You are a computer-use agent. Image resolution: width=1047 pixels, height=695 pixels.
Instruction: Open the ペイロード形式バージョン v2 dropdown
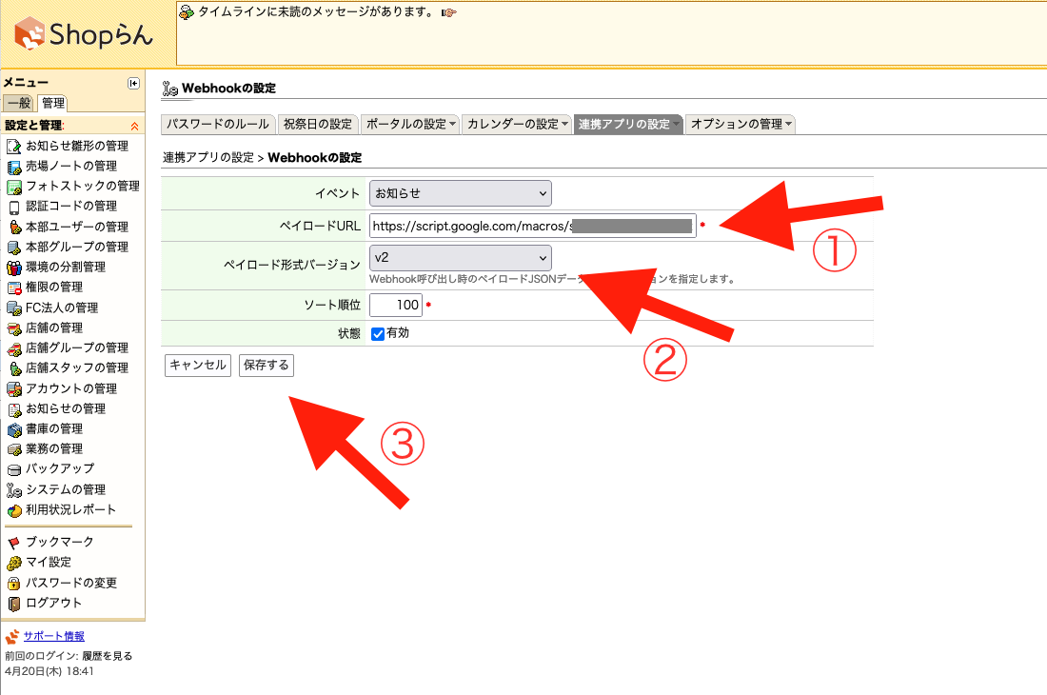click(460, 257)
